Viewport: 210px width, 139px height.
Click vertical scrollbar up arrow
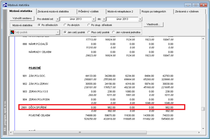pyautogui.click(x=203, y=39)
